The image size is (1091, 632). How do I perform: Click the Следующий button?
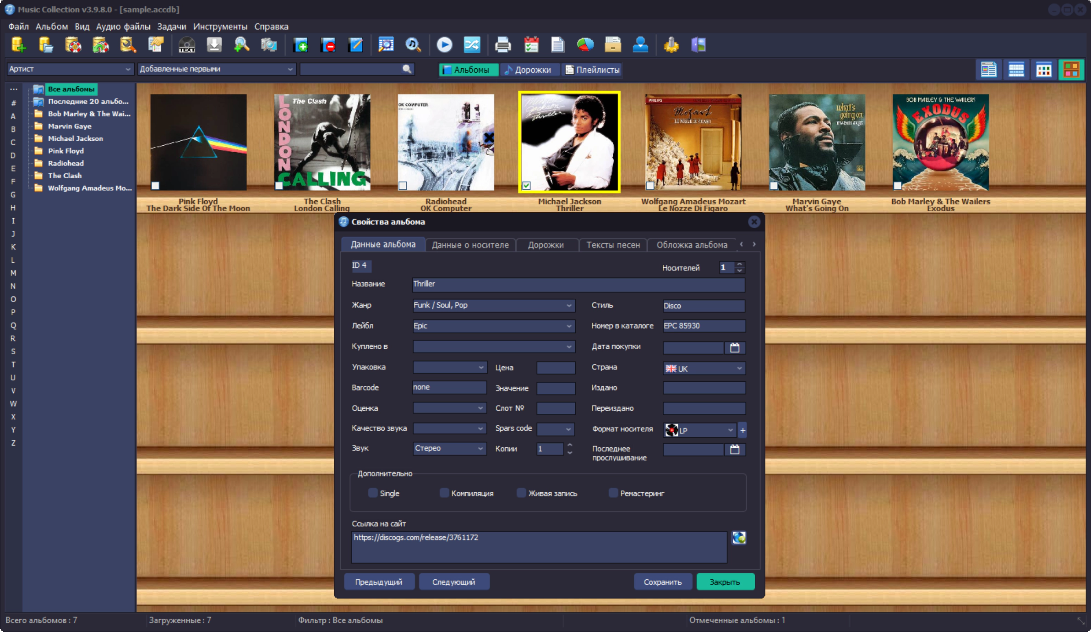tap(453, 582)
